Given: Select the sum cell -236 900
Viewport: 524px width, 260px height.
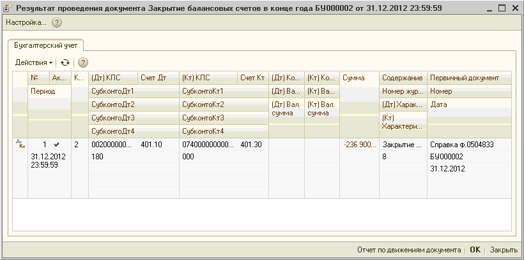Looking at the screenshot, I should coord(358,145).
